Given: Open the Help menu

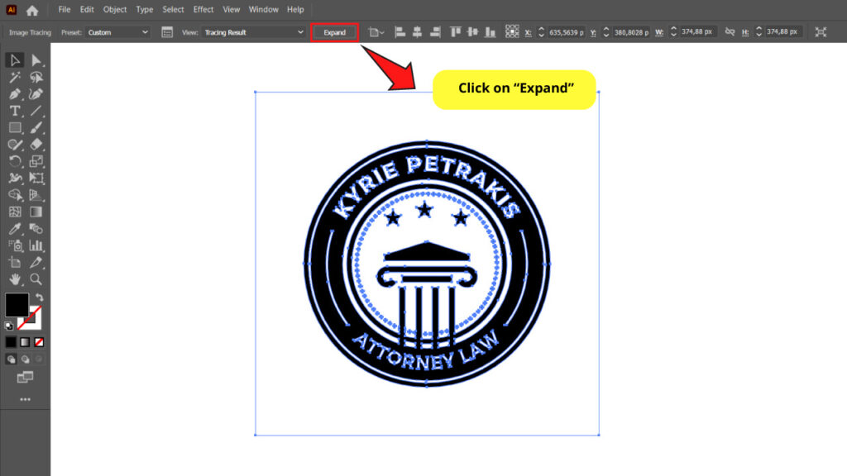Looking at the screenshot, I should [x=295, y=9].
